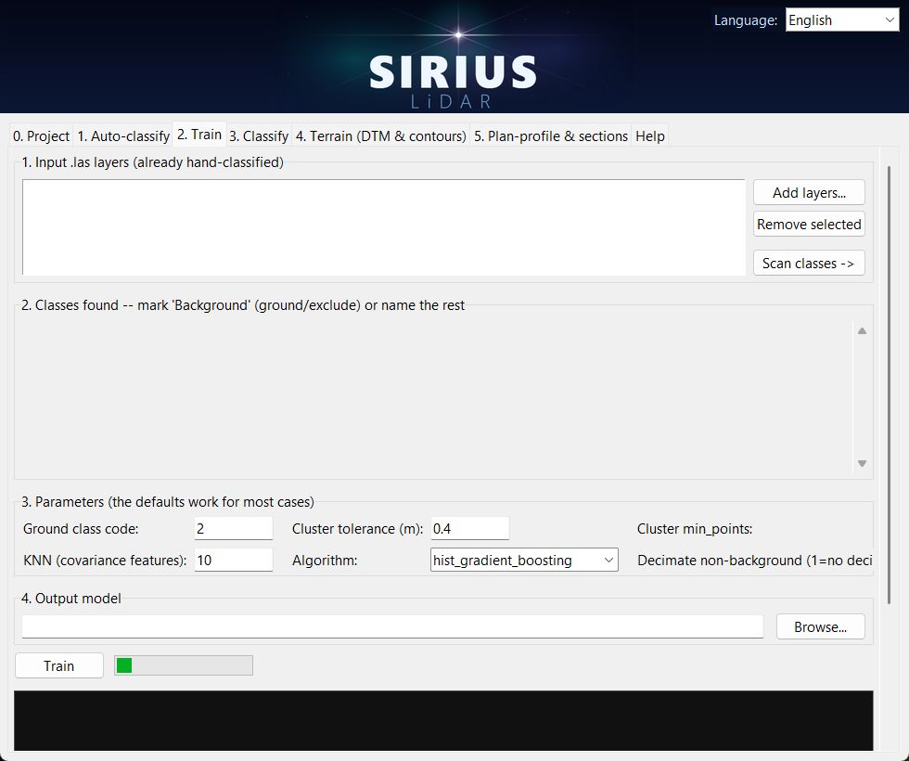Switch to Plan-profile & sections tab
909x761 pixels.
[551, 136]
